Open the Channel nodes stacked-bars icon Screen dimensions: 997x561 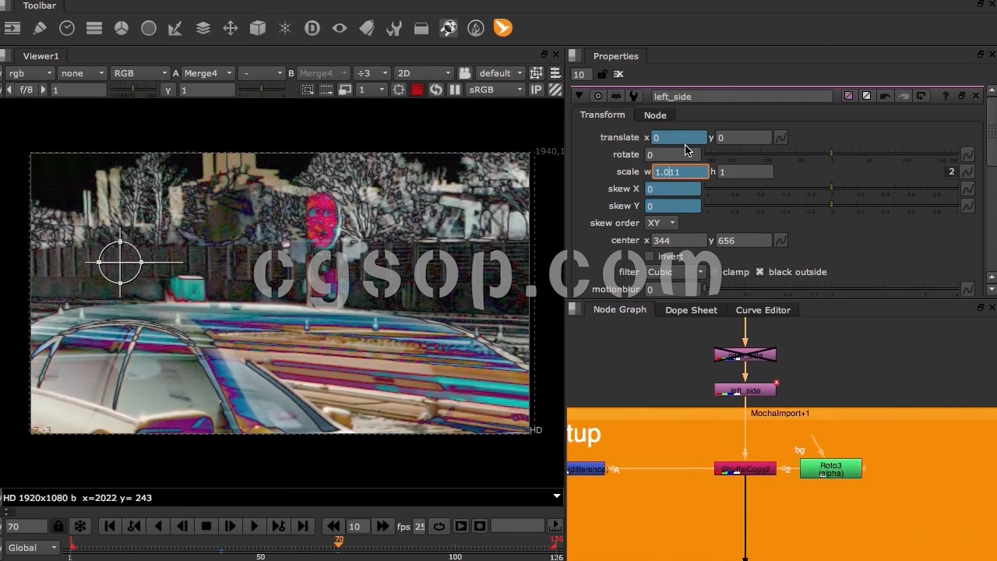click(94, 29)
